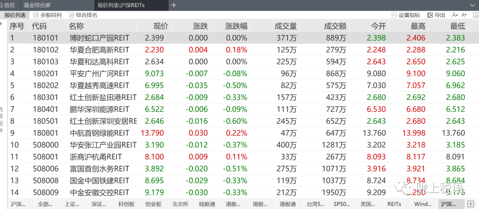Click the 导出 export label

pos(440,15)
